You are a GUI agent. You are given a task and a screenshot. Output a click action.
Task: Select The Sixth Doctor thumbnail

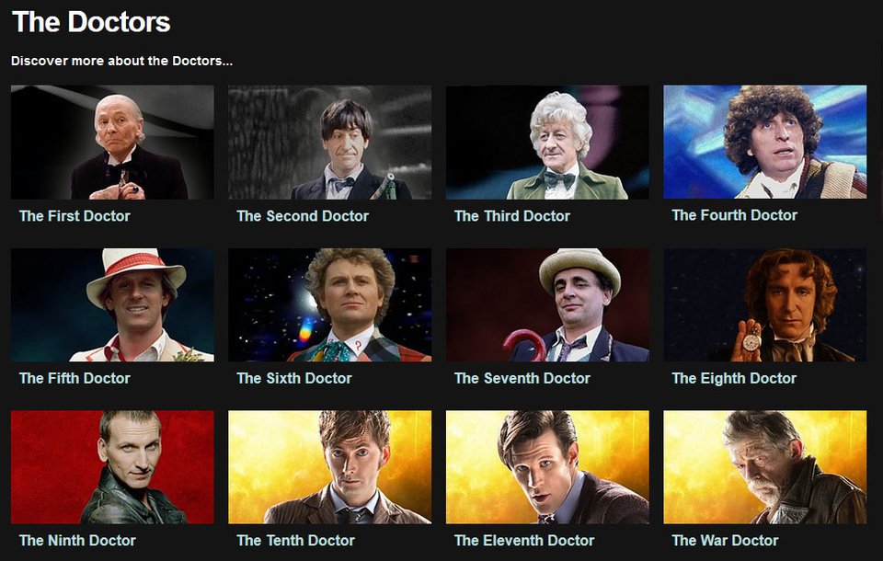[330, 304]
